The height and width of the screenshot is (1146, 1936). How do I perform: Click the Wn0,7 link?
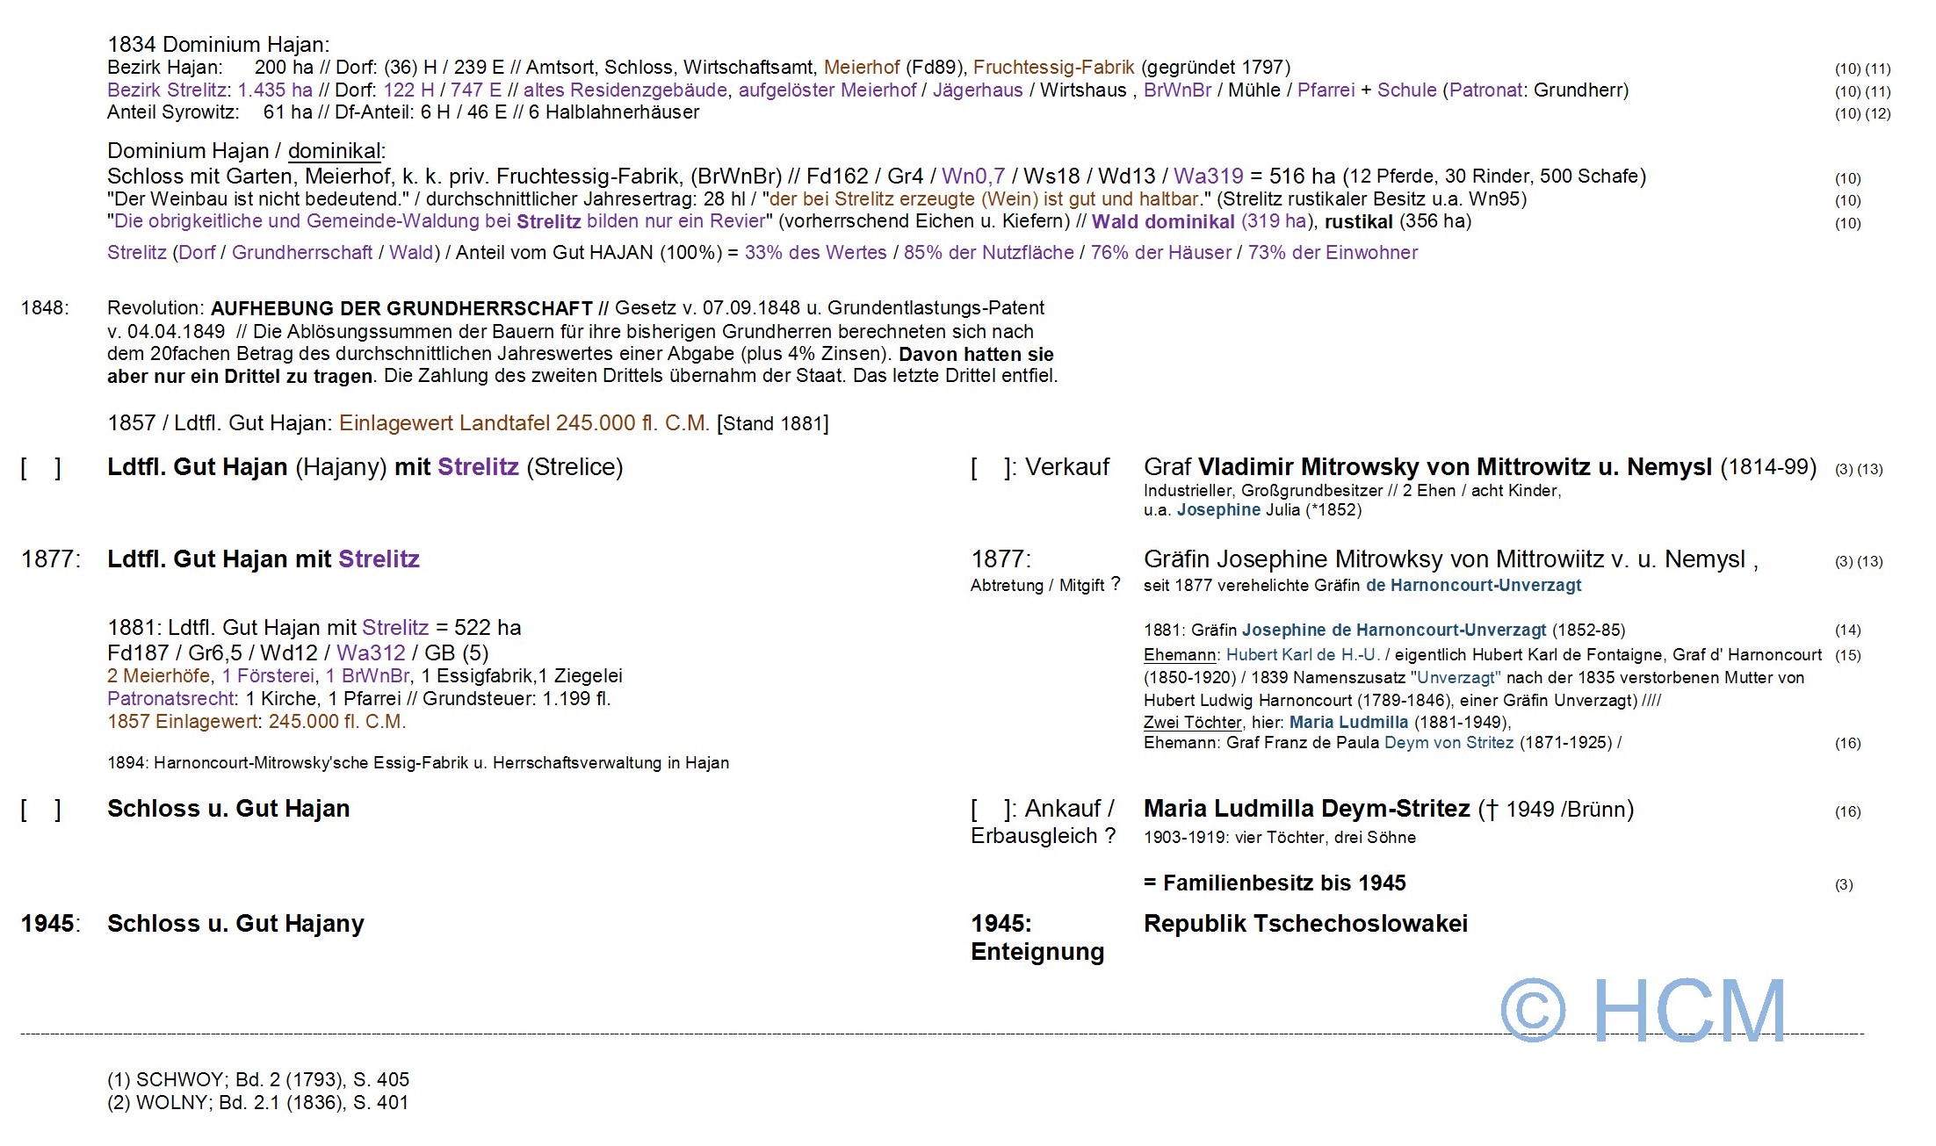[973, 177]
